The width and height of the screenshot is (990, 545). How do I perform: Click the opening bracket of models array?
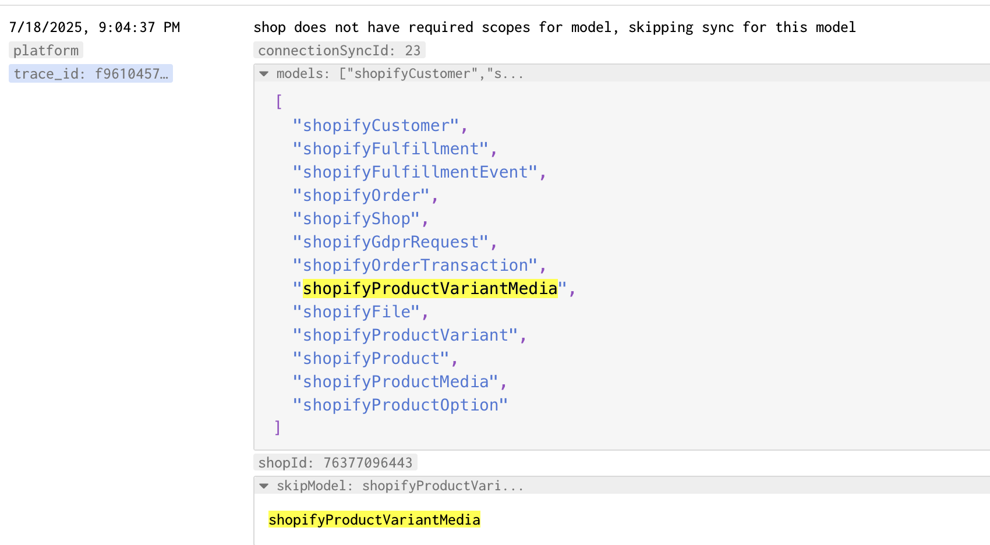(x=278, y=102)
